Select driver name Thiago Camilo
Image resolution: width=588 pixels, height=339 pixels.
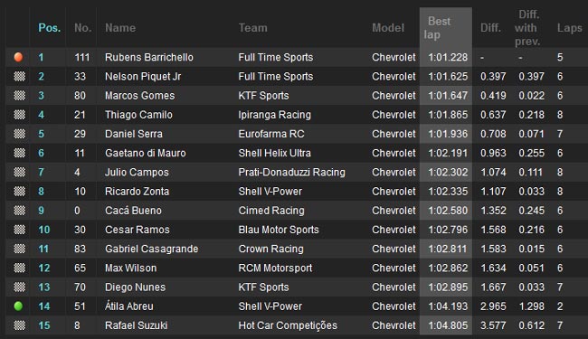click(x=138, y=115)
